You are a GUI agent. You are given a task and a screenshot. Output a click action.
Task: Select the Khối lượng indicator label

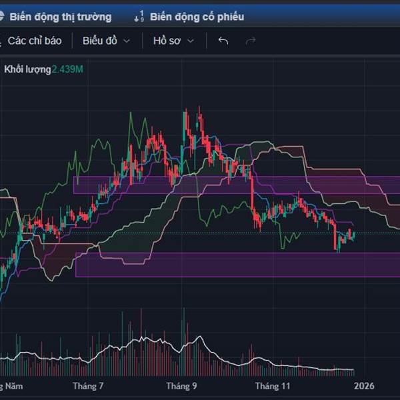27,69
